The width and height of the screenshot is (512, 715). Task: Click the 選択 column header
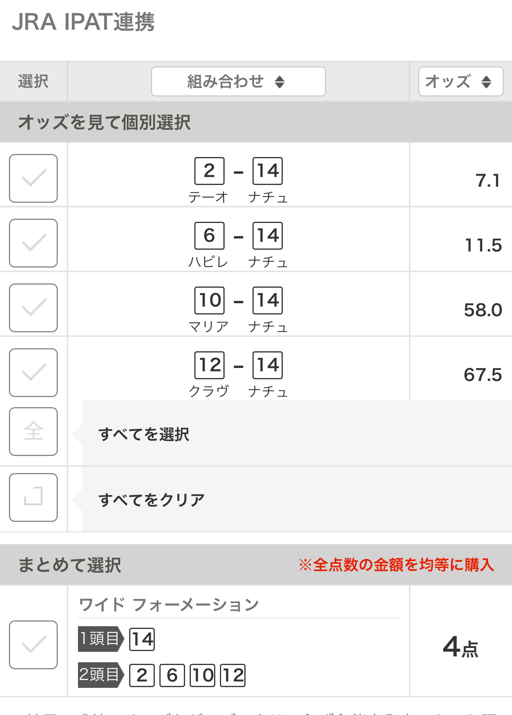33,81
